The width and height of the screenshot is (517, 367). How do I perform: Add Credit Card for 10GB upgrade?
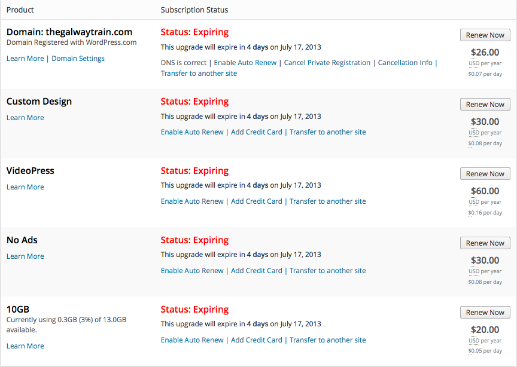(256, 340)
